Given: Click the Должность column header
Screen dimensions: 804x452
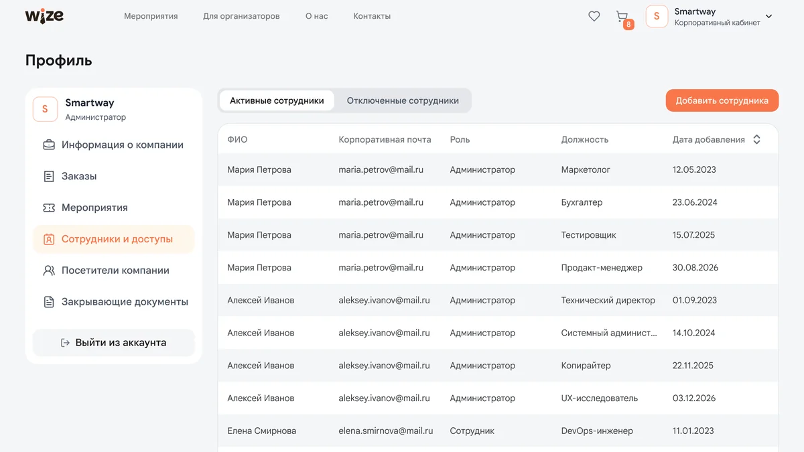Looking at the screenshot, I should (x=585, y=139).
